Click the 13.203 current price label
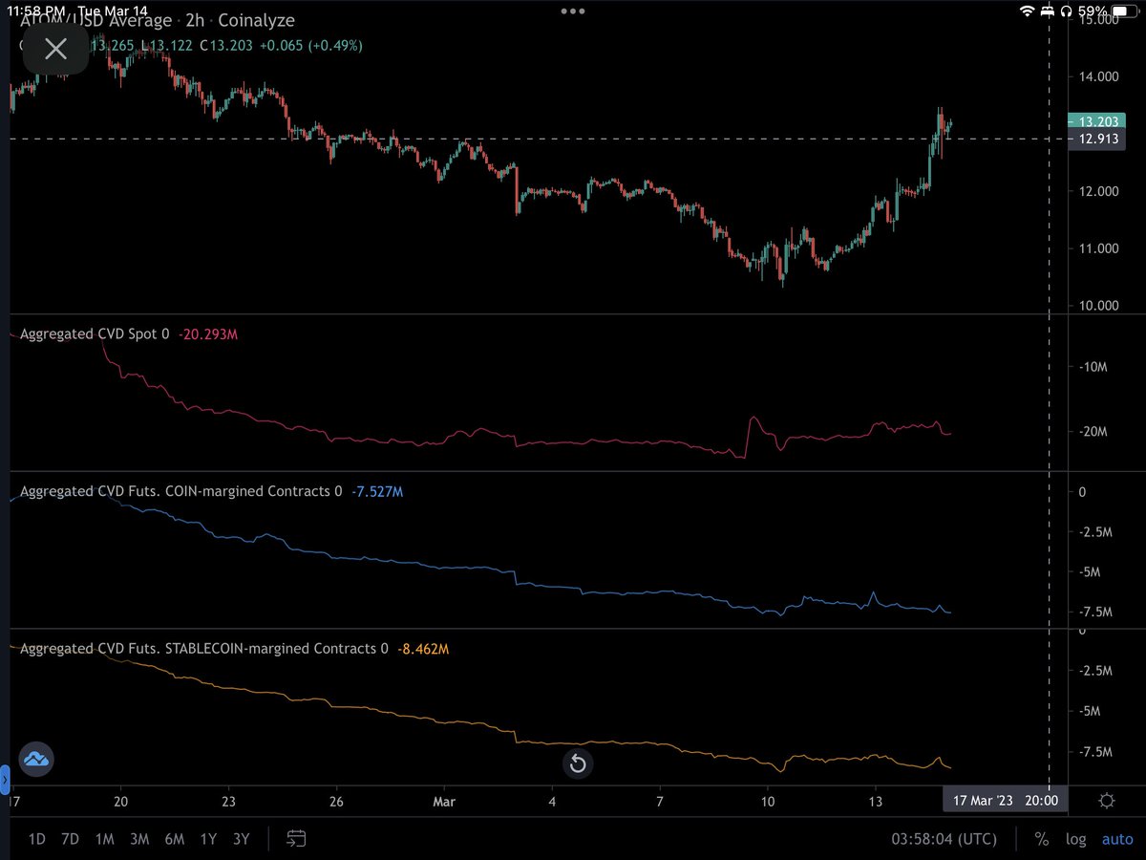 1098,121
